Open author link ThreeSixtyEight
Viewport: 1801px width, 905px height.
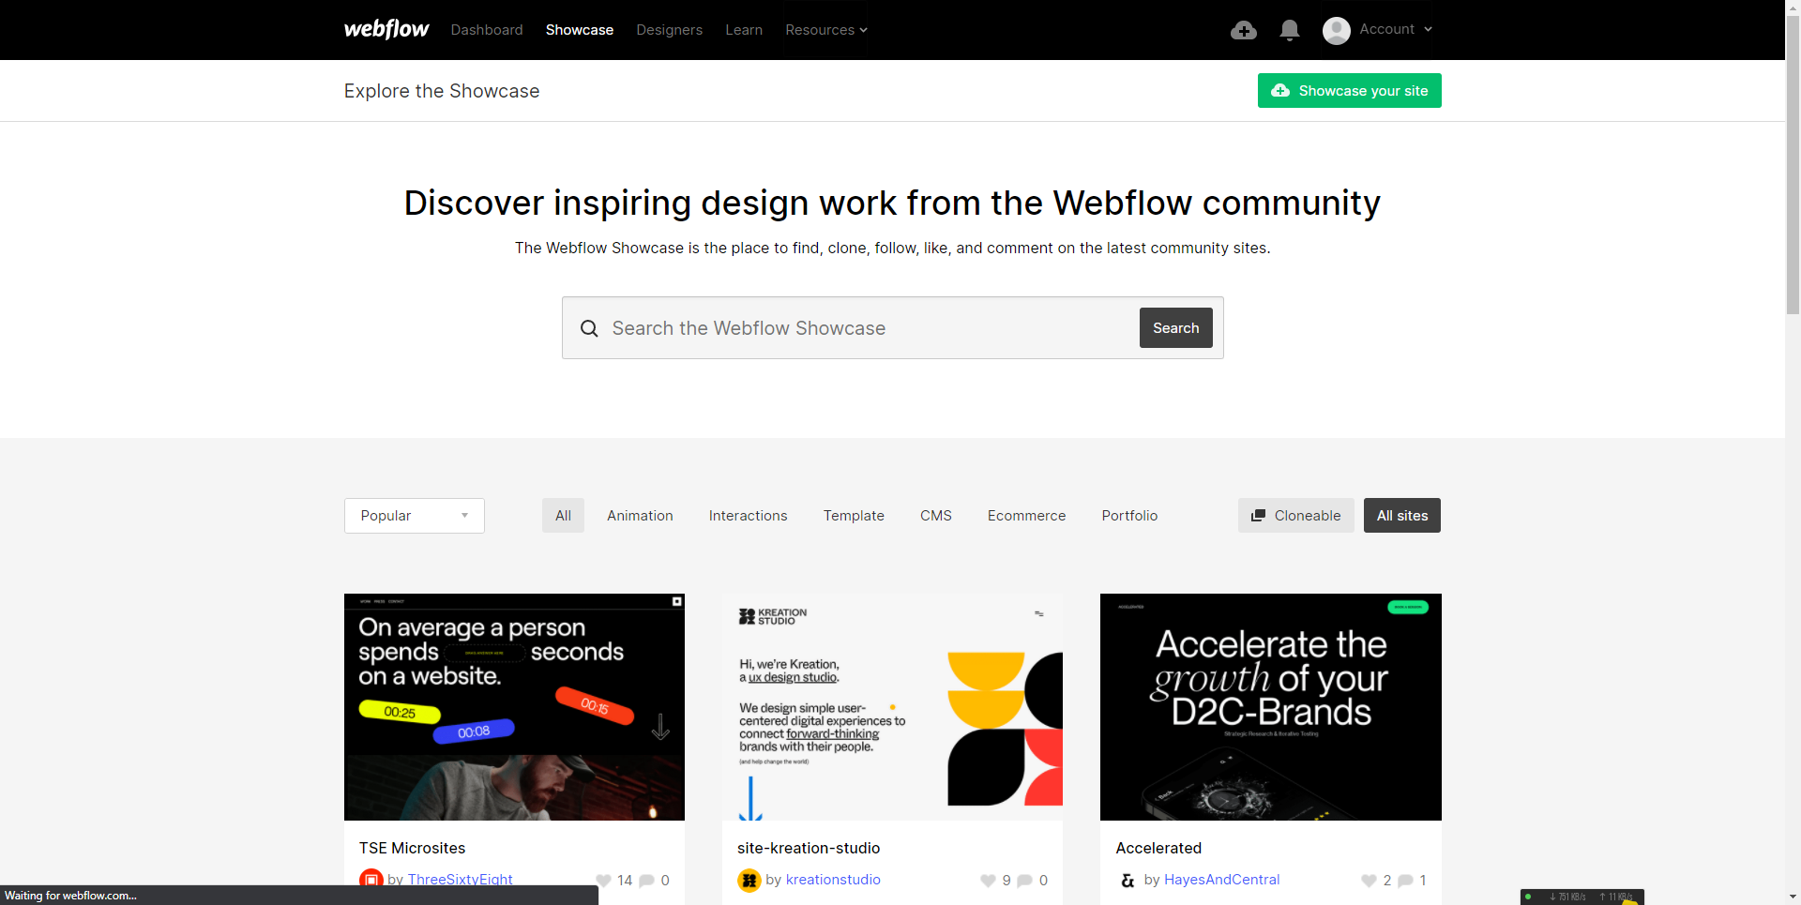[460, 880]
